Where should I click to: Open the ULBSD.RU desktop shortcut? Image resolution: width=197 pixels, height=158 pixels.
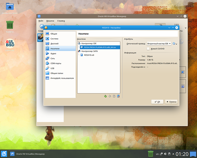click(10, 45)
